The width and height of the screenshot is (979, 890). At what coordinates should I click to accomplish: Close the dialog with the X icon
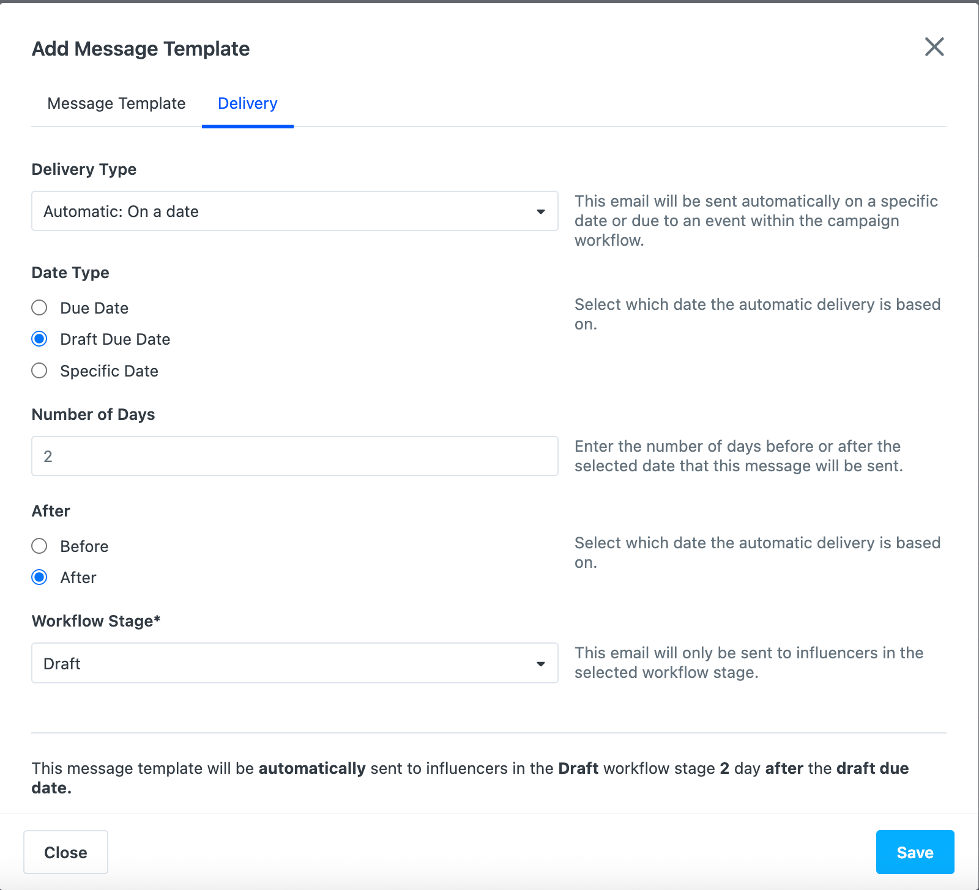click(934, 46)
